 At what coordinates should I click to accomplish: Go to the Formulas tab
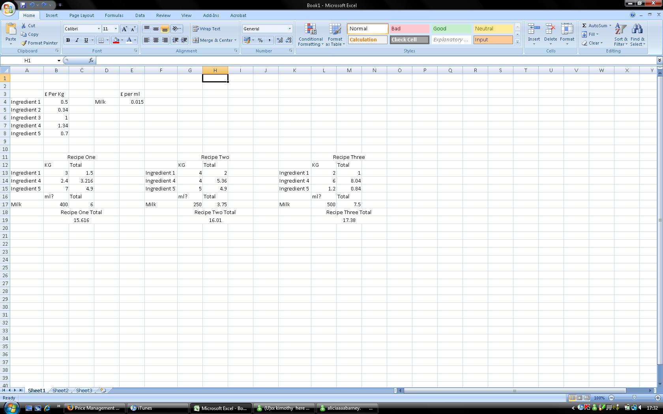point(114,15)
